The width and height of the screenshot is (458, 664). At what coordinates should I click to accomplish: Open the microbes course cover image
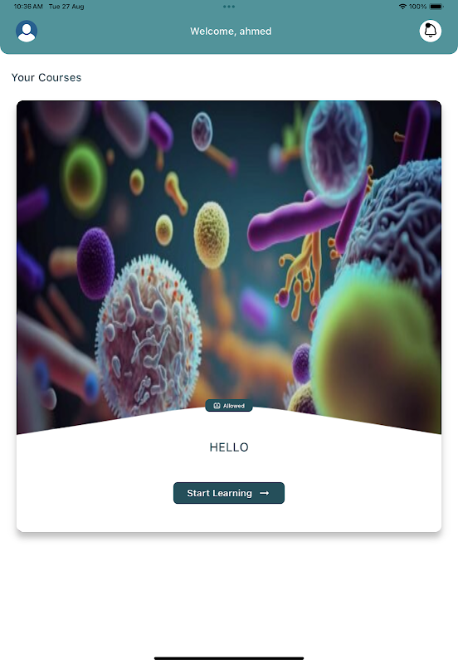[229, 262]
